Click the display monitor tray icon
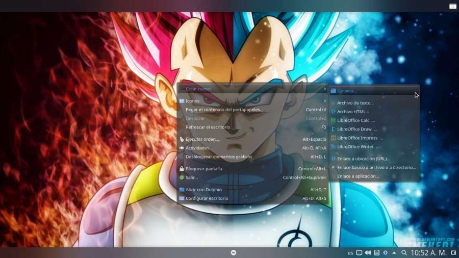Image resolution: width=459 pixels, height=258 pixels. [x=359, y=252]
